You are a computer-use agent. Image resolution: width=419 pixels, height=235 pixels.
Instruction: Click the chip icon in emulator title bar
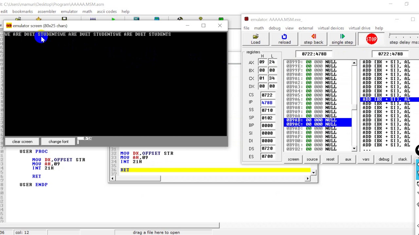point(246,19)
